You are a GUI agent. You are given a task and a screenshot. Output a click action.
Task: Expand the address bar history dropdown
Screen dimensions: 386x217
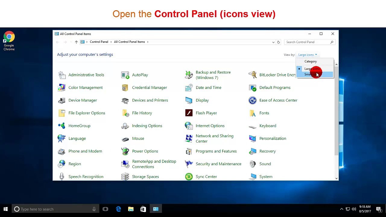click(273, 42)
